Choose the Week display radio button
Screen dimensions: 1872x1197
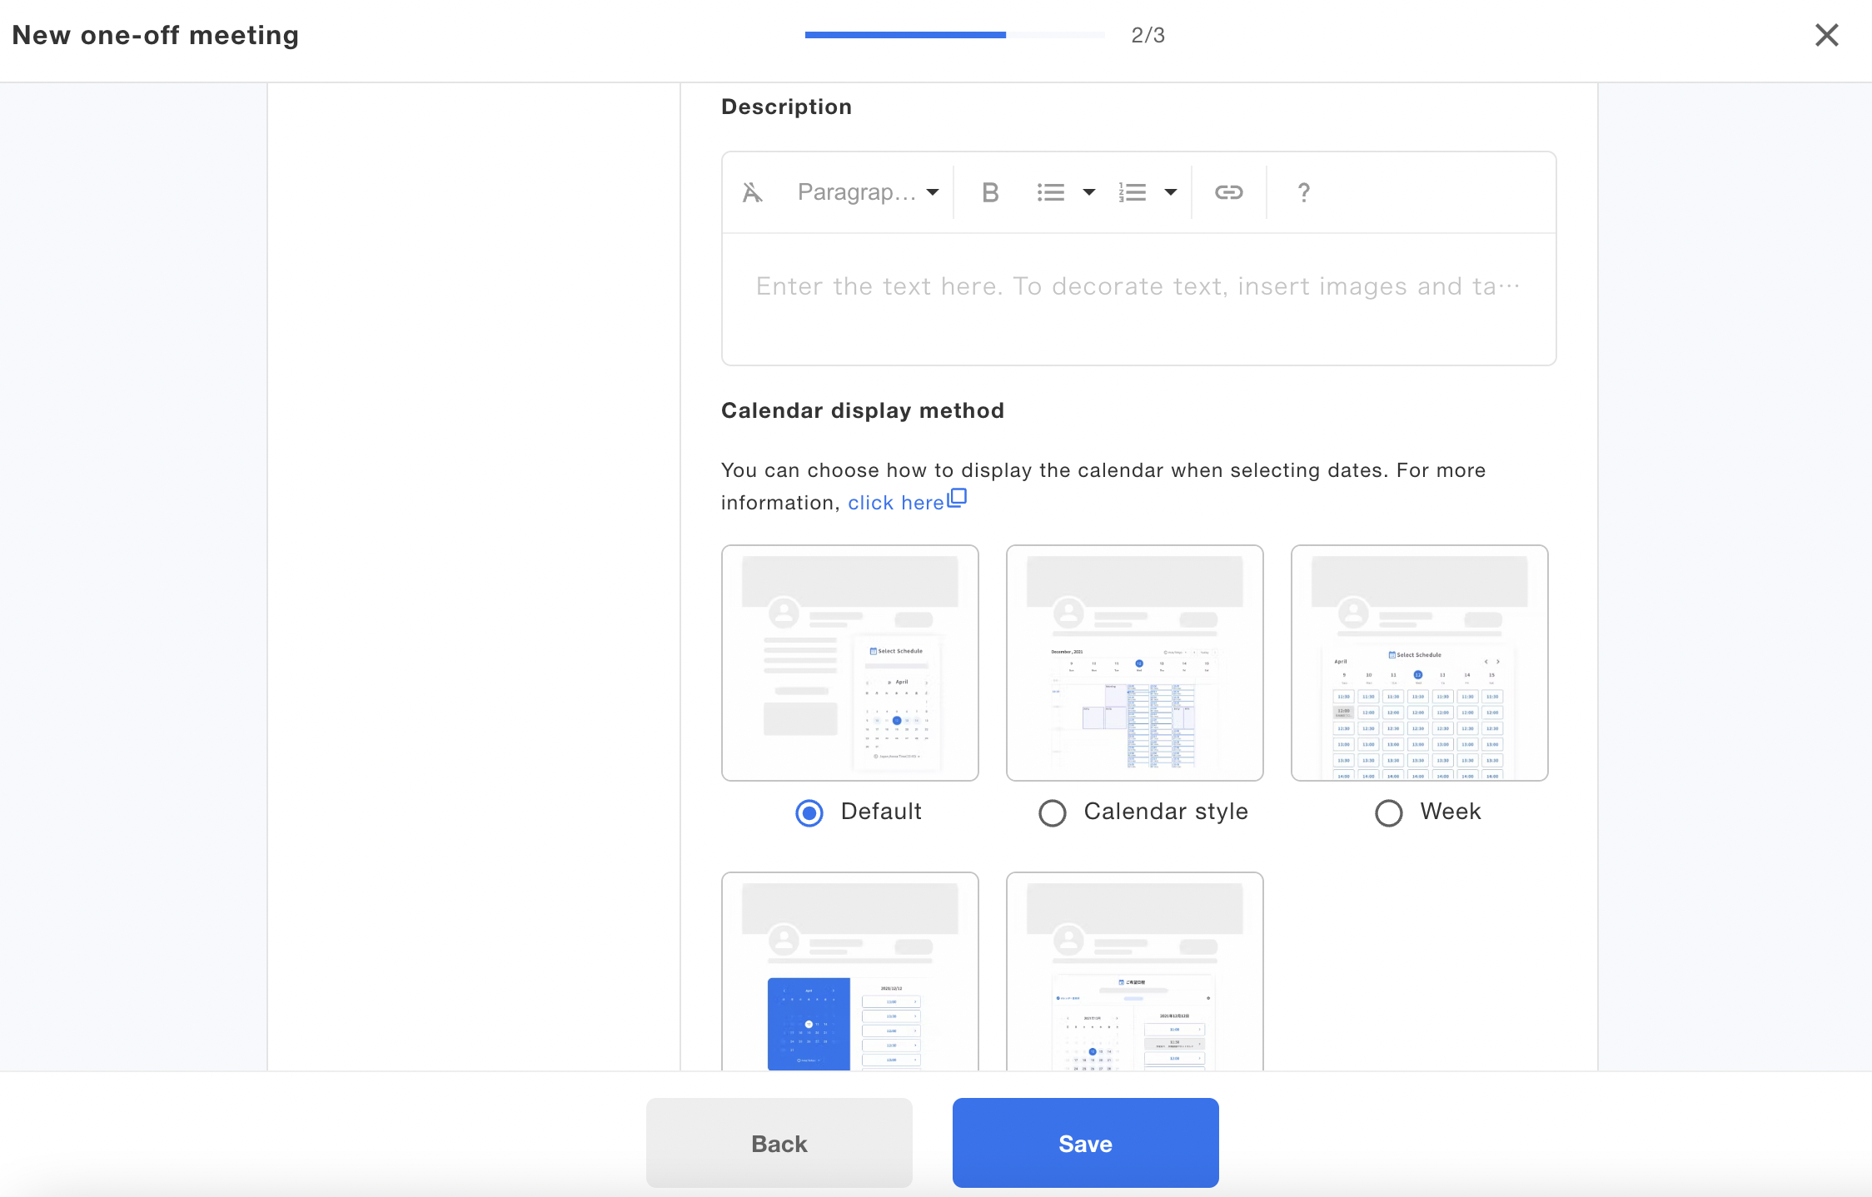pyautogui.click(x=1388, y=812)
